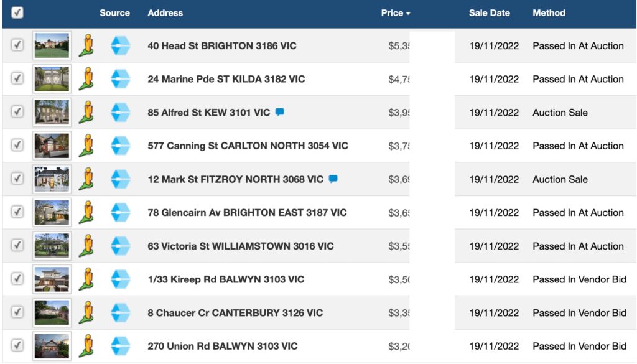Open 24 Marine Pde ST KILDA address link

pos(226,79)
